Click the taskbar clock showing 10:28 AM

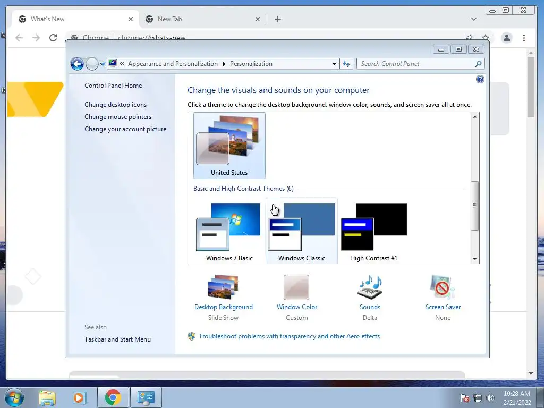click(x=517, y=398)
